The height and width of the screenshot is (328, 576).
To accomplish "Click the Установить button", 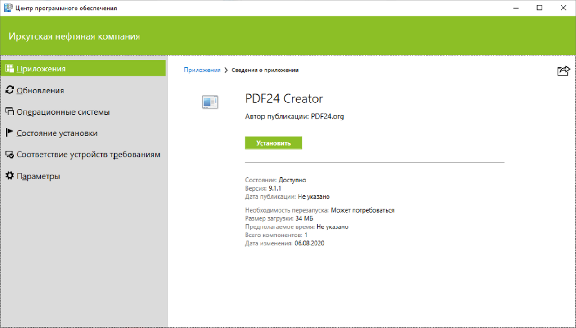I will point(274,143).
